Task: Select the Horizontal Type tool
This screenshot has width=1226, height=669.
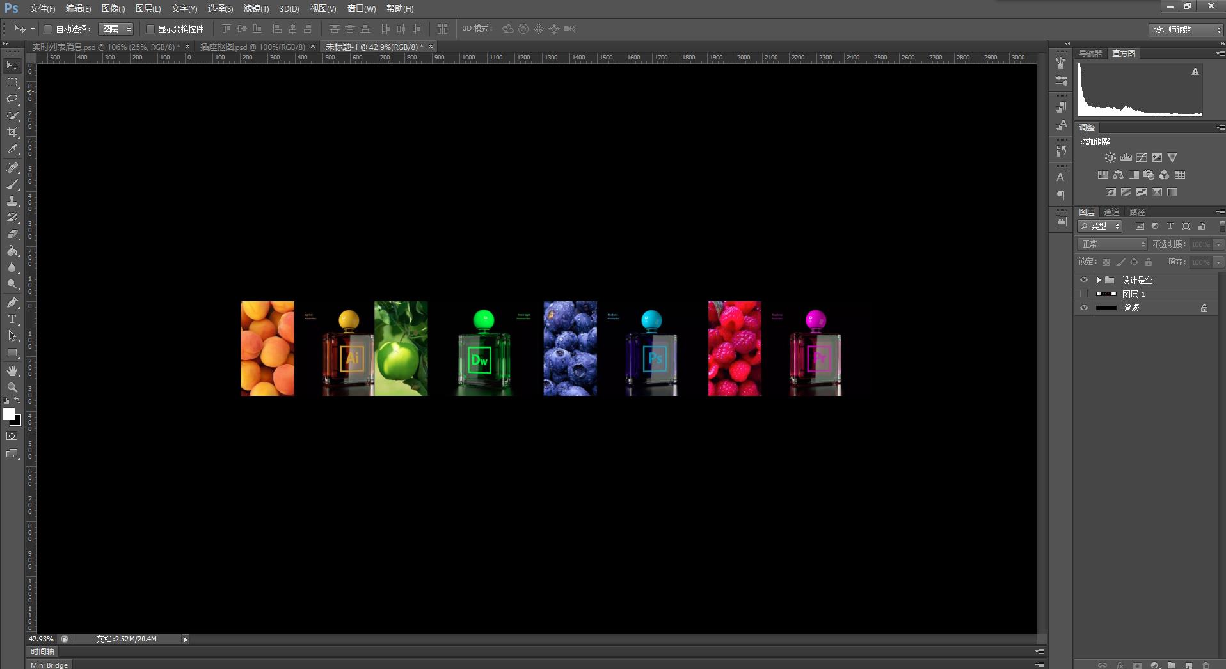Action: coord(12,319)
